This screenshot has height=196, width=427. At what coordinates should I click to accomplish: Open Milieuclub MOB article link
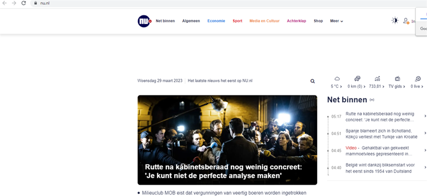pyautogui.click(x=224, y=193)
